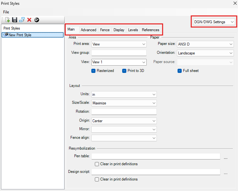
Task: Open the Print area dropdown
Action: coord(119,44)
